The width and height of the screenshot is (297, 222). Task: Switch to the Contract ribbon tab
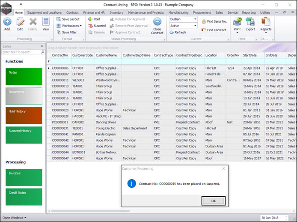(x=72, y=12)
